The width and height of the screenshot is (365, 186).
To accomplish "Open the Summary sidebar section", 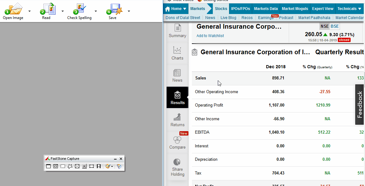I will click(177, 31).
